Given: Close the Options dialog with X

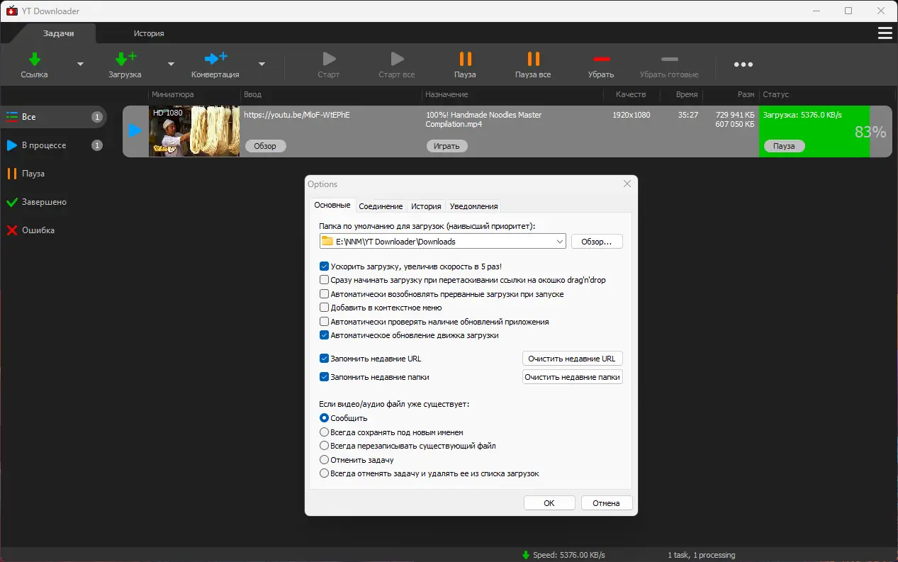Looking at the screenshot, I should (627, 184).
